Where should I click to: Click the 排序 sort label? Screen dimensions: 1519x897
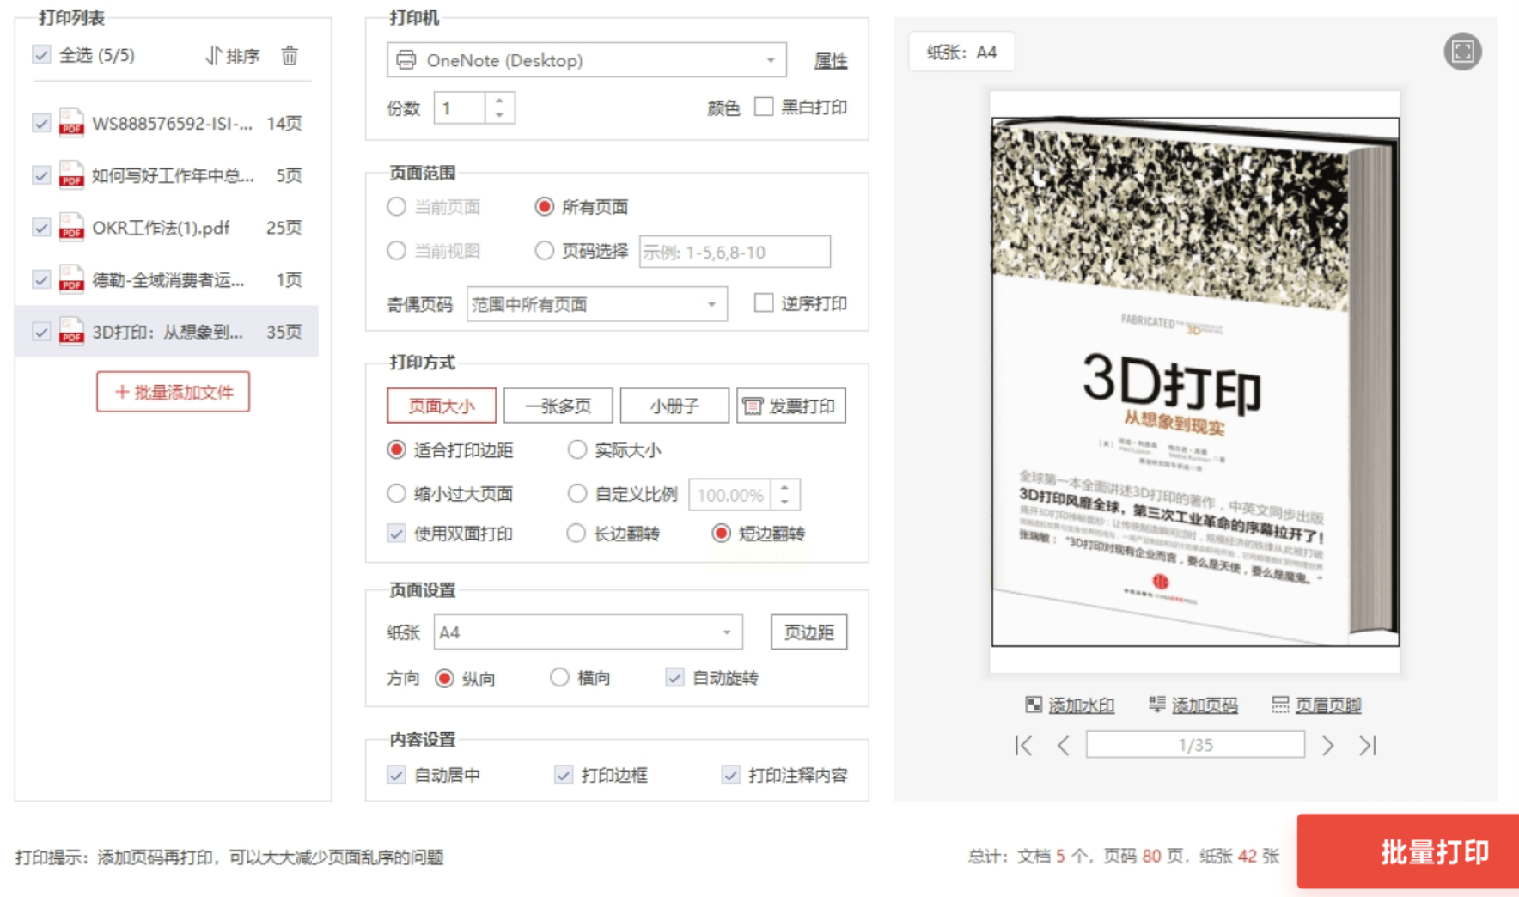pos(243,56)
